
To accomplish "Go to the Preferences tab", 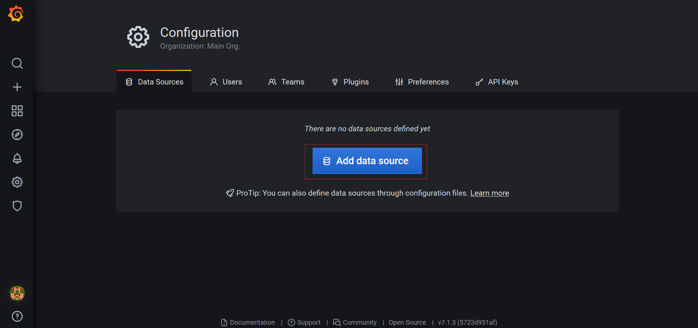I will click(422, 82).
